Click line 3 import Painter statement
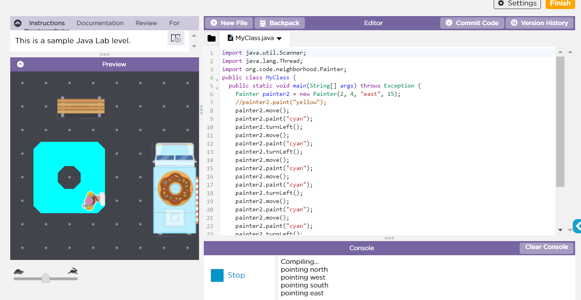This screenshot has width=581, height=300. (284, 69)
